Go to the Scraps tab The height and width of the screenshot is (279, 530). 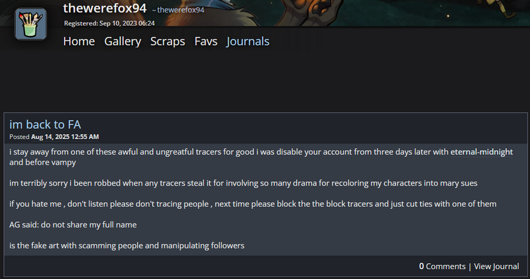168,42
